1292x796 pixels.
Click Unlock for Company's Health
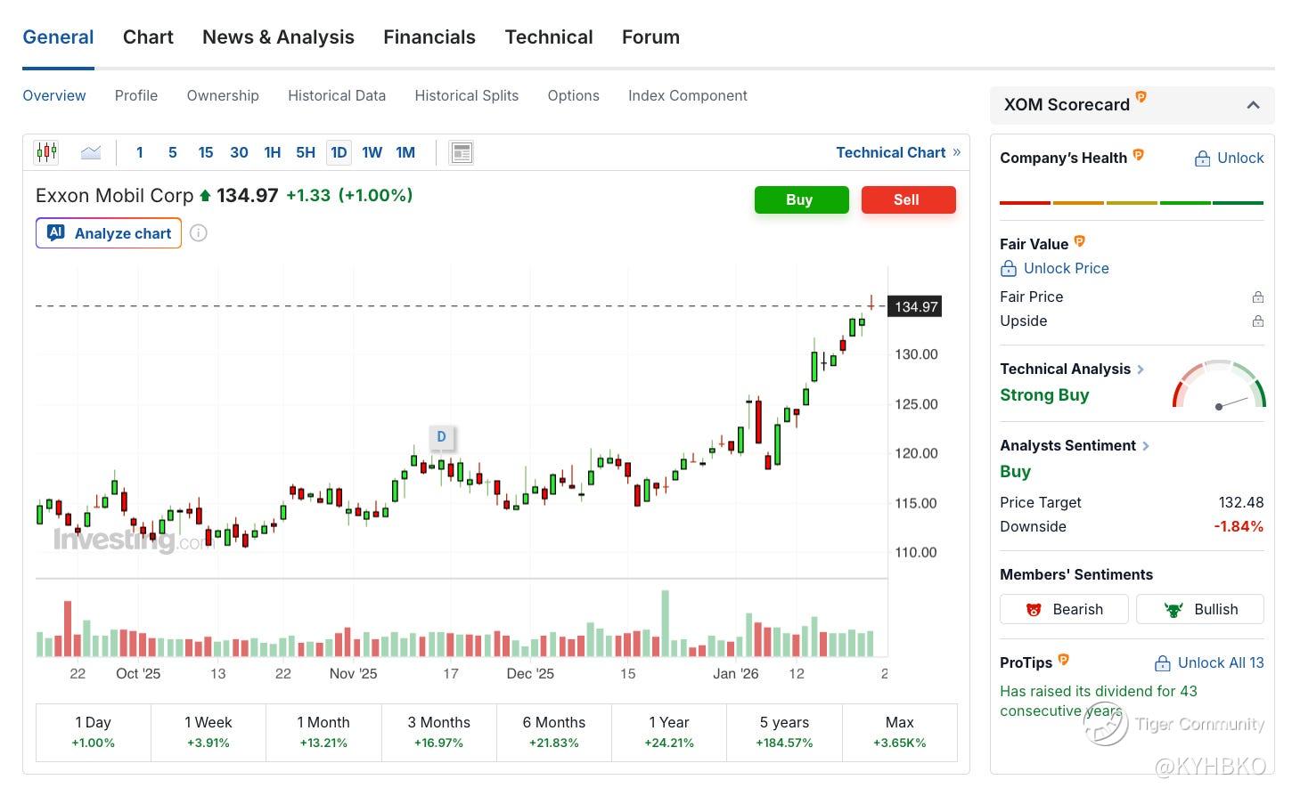[x=1229, y=158]
